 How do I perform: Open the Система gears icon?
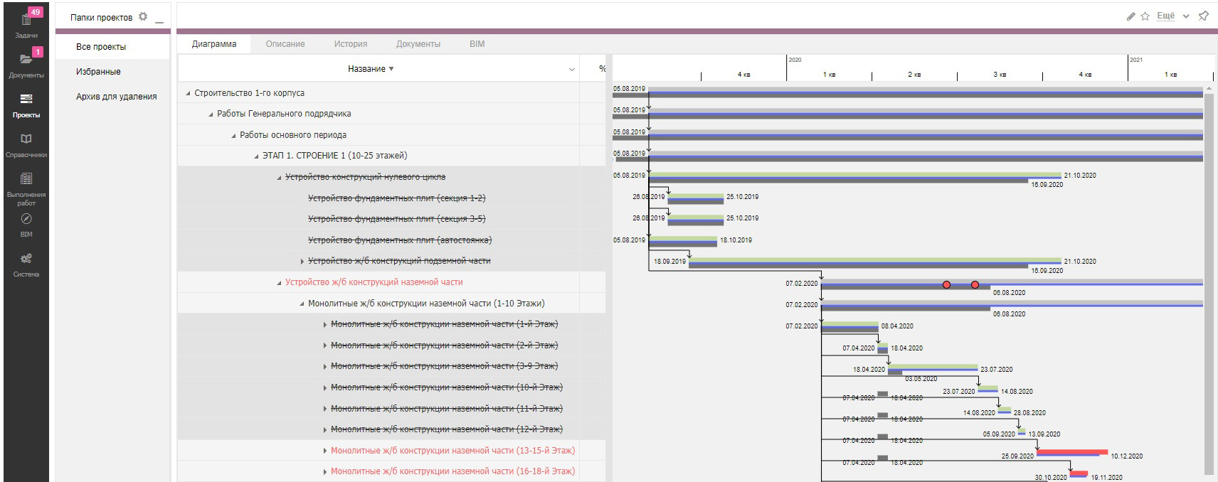pos(26,259)
